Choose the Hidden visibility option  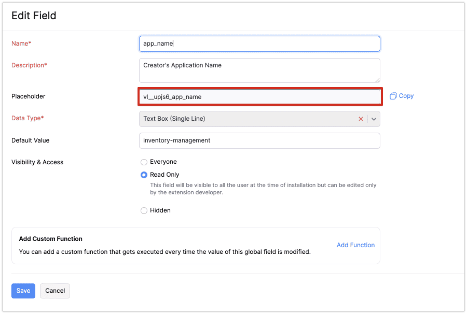144,210
